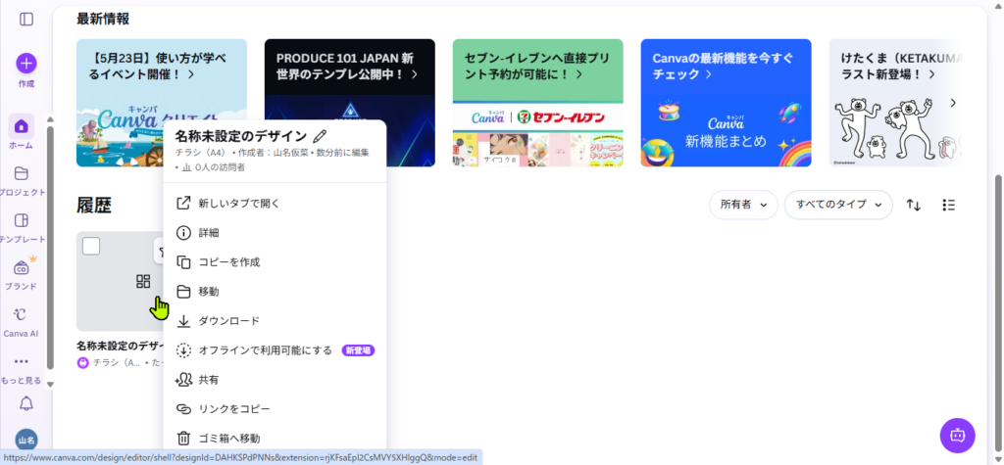Viewport: 1004px width, 465px height.
Task: Open the セブン-イレブン print news card
Action: pos(538,103)
